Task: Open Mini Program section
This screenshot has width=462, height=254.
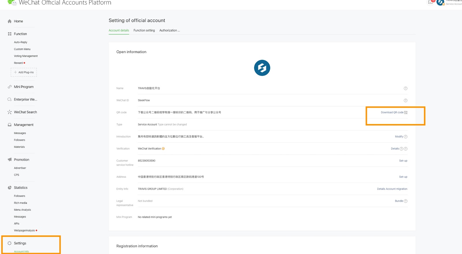Action: 24,87
